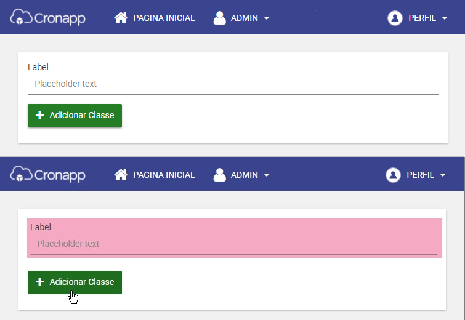Focus the Placeholder text input with pink background
Image resolution: width=465 pixels, height=320 pixels.
click(x=233, y=244)
